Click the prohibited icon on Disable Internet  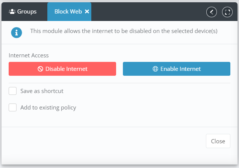(40, 69)
